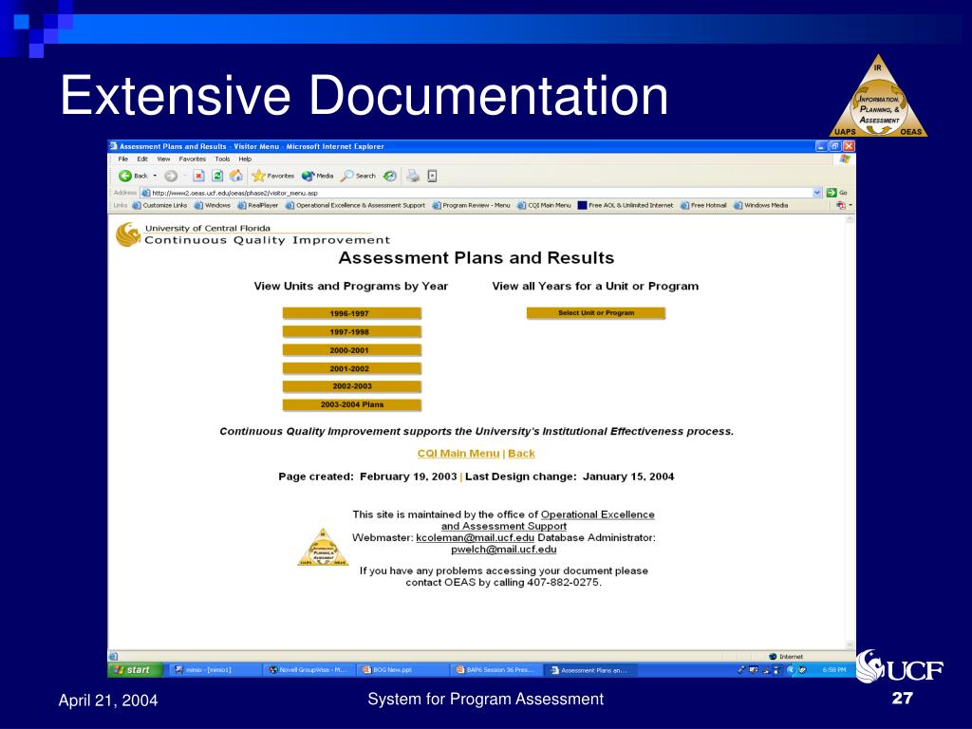
Task: Open the Free Hotmail bookmark
Action: pyautogui.click(x=703, y=205)
